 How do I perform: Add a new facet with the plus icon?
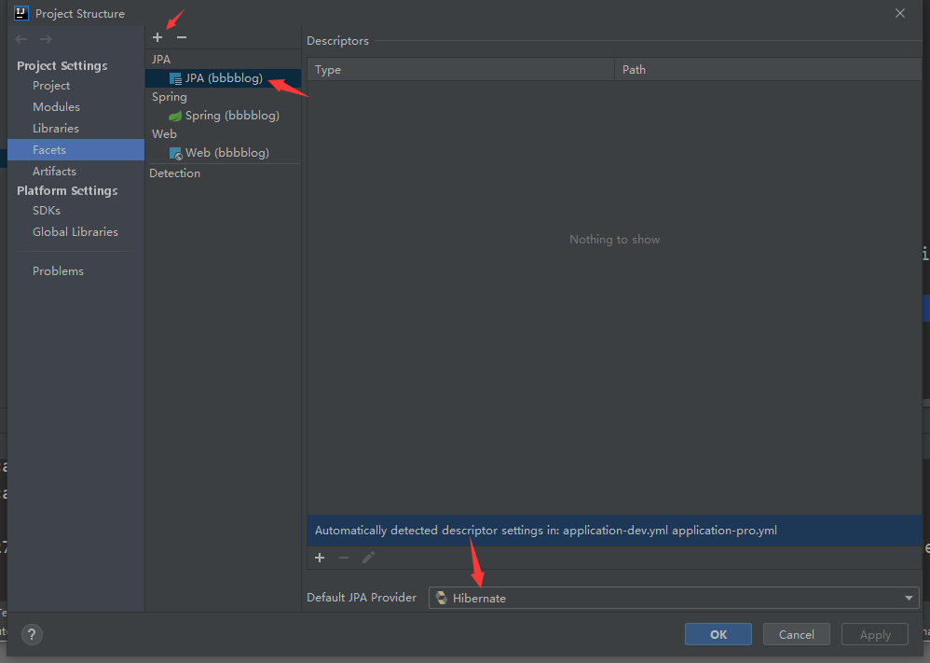coord(157,37)
